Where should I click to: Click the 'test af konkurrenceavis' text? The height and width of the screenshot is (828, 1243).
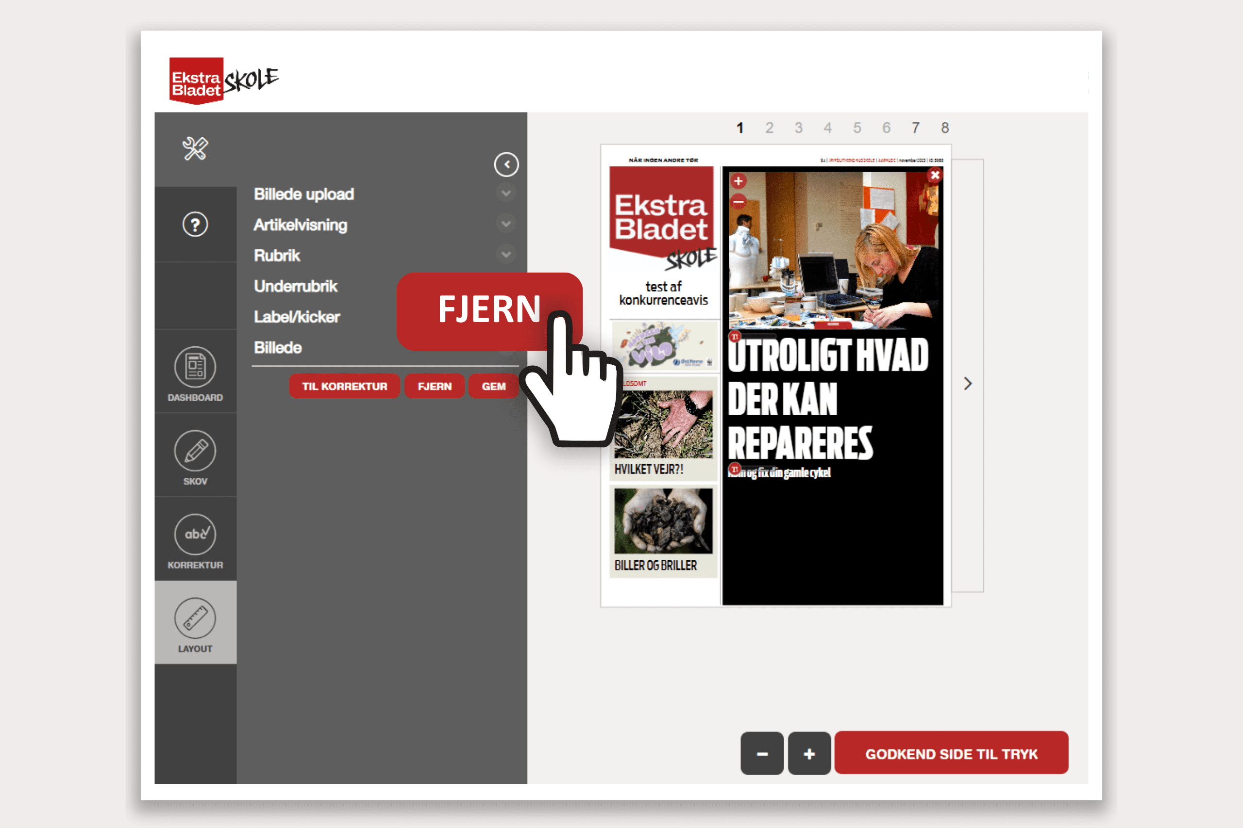(663, 293)
